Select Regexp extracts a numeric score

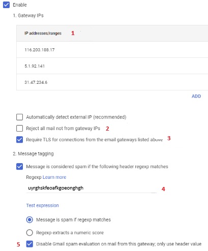29,233
